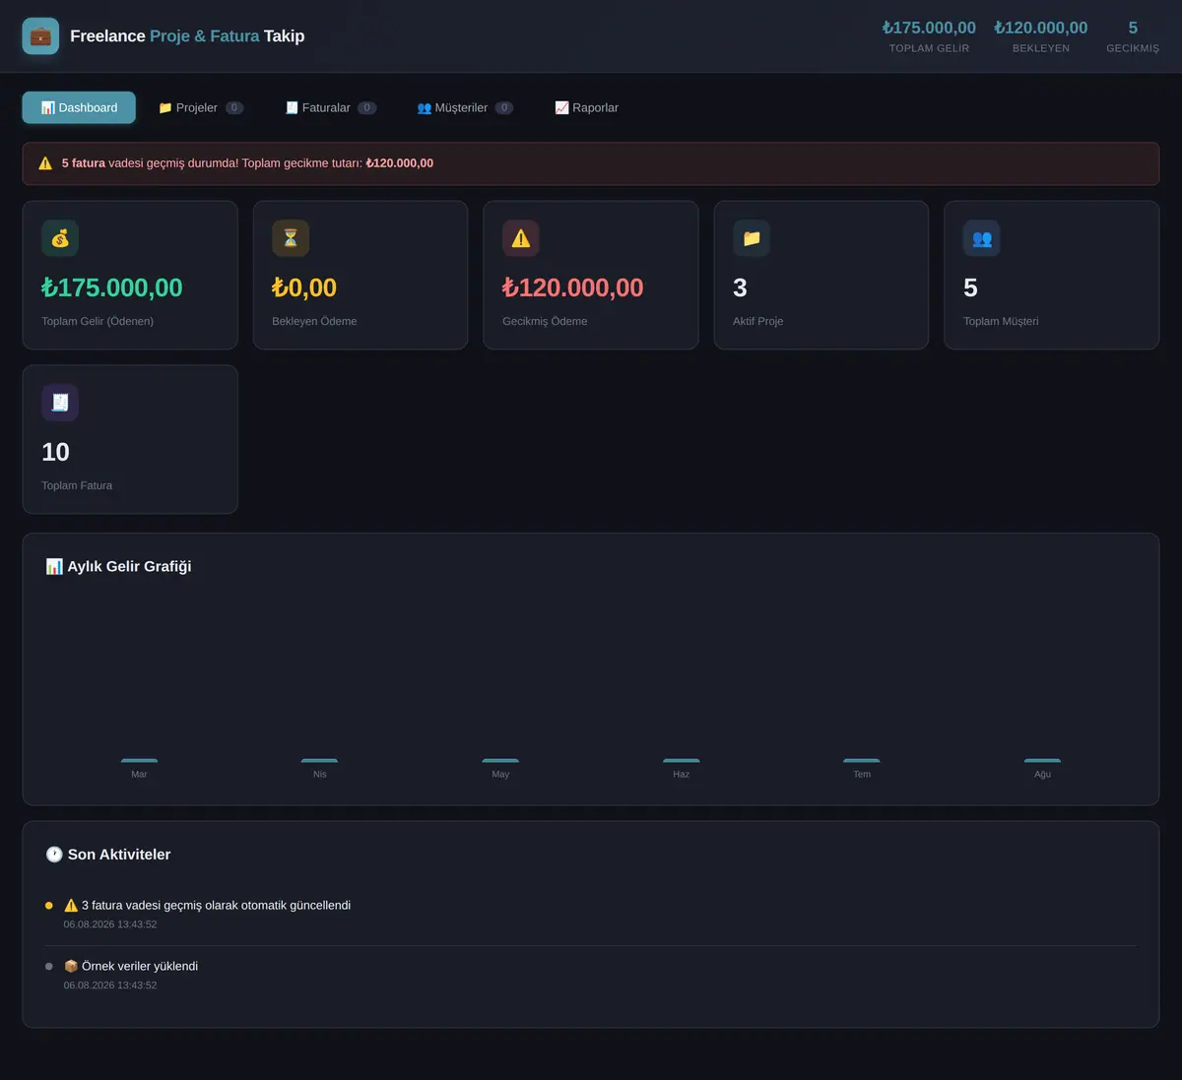Click the Gecikmiş count in the header
The width and height of the screenshot is (1182, 1080).
click(x=1133, y=36)
